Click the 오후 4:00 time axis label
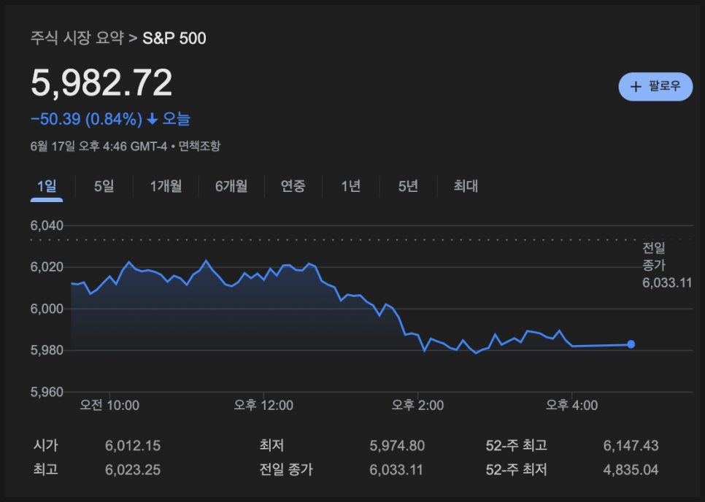Screen dimensions: 705x502 (571, 406)
